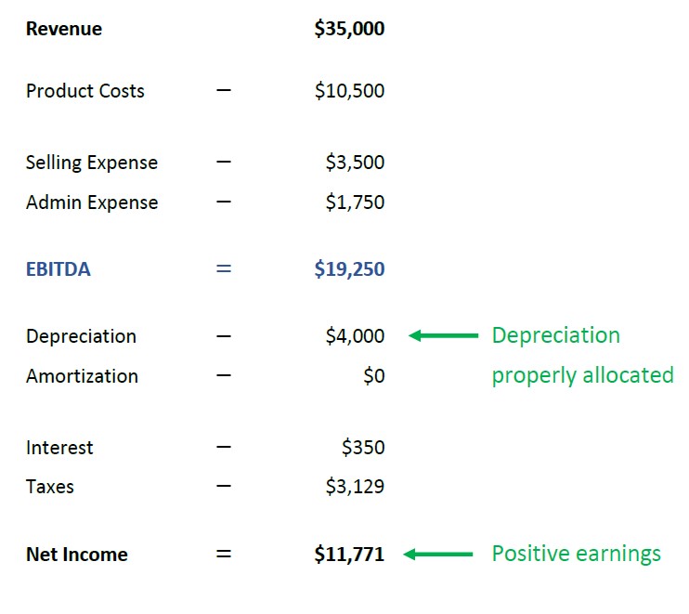Click the minus sign in the Taxes row
The image size is (689, 614).
[223, 487]
